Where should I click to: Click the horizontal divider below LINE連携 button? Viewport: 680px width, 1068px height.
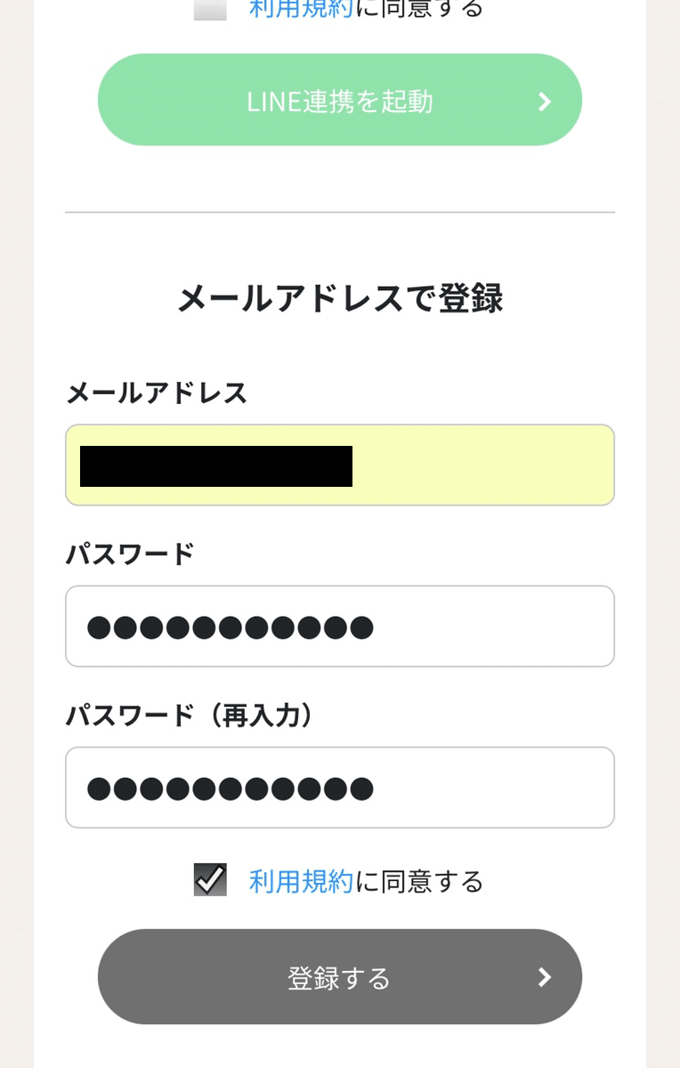pos(340,213)
